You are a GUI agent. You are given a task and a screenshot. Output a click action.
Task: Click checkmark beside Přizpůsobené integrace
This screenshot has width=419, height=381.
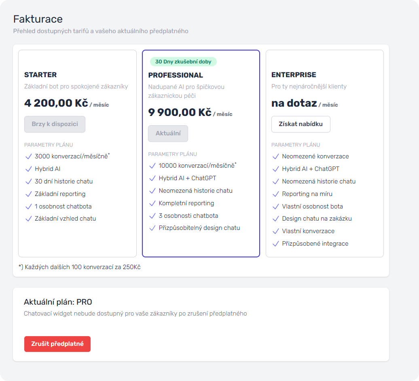[x=275, y=244]
